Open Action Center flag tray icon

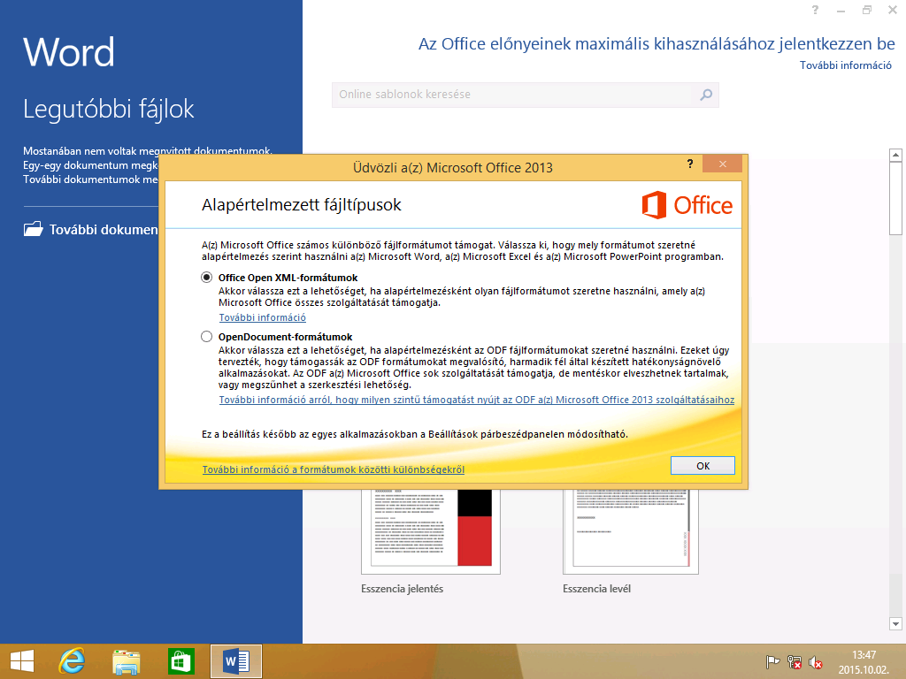click(772, 662)
